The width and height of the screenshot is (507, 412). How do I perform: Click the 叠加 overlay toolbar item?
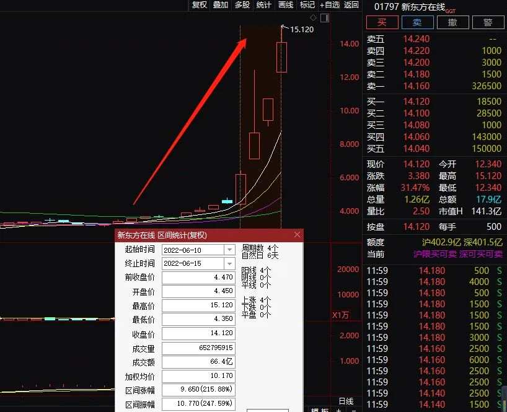[x=221, y=5]
